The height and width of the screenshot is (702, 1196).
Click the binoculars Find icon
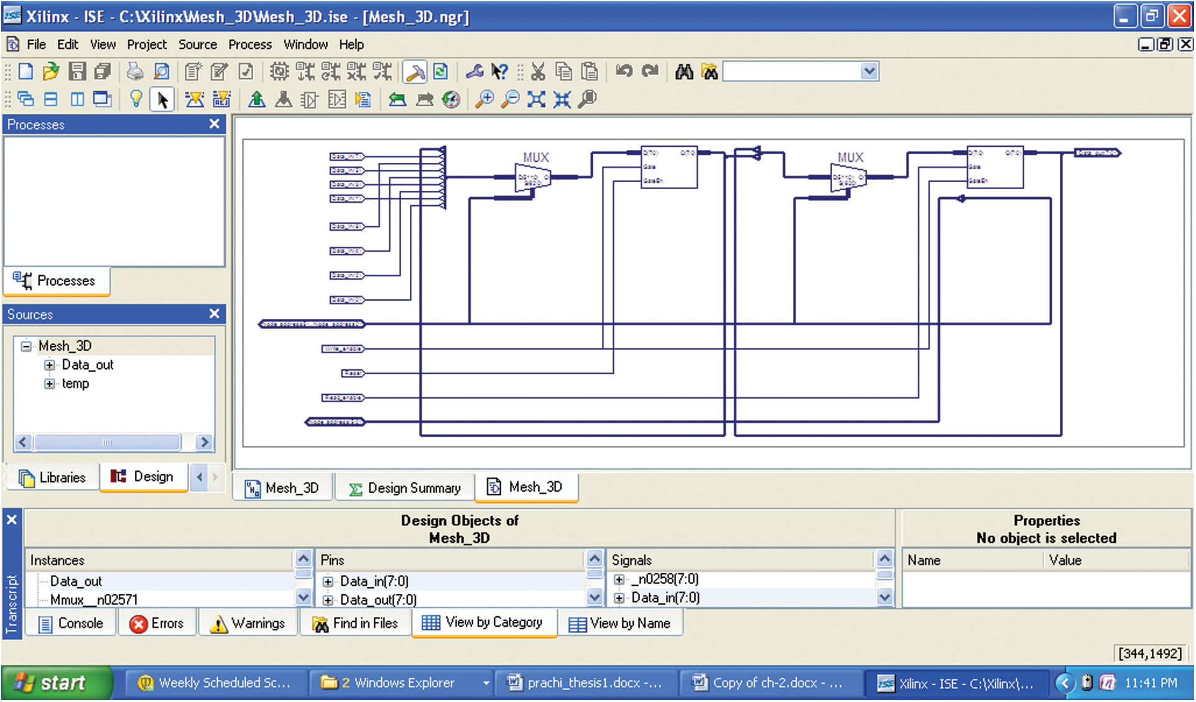(x=684, y=72)
